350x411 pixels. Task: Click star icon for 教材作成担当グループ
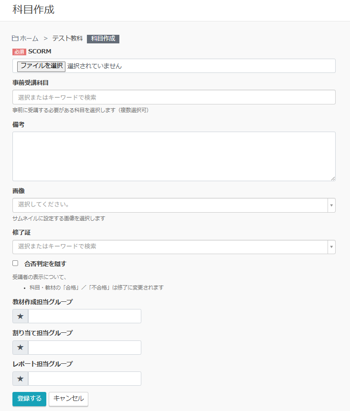pyautogui.click(x=21, y=316)
